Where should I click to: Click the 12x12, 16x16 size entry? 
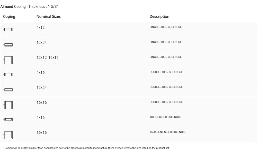click(x=47, y=58)
